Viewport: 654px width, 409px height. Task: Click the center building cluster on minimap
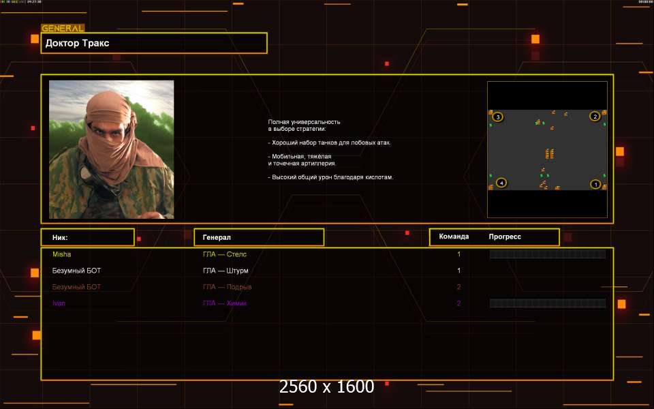549,153
